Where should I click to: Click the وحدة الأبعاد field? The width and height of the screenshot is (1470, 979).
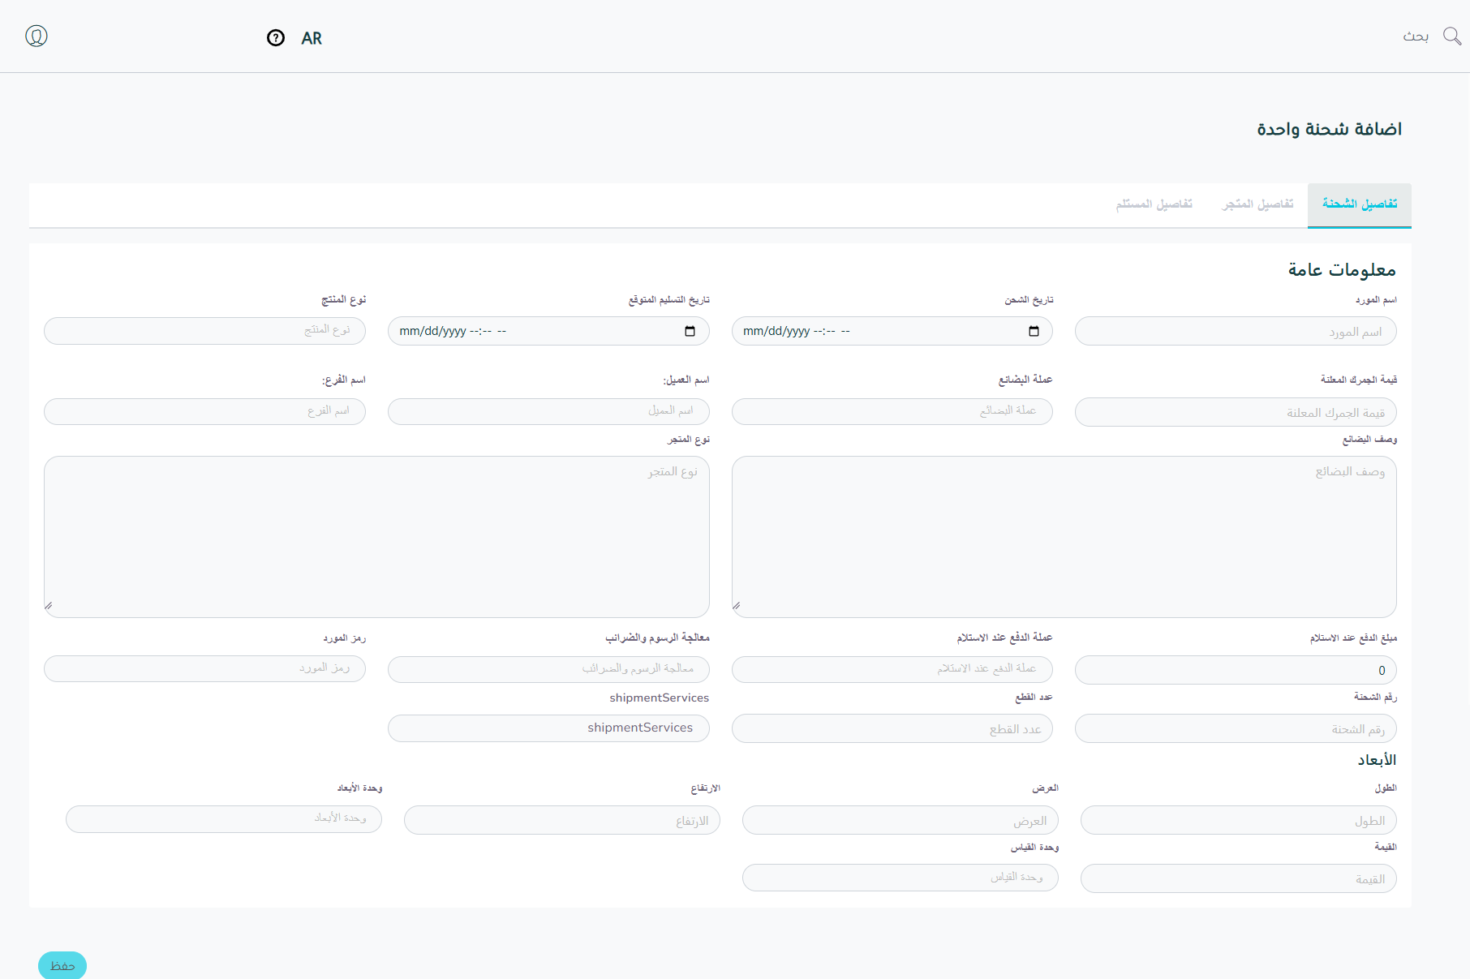pyautogui.click(x=223, y=818)
